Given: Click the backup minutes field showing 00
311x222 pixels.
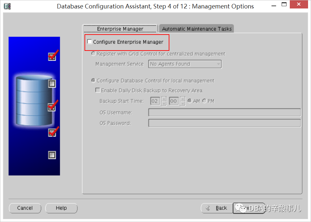Looking at the screenshot, I should click(x=174, y=101).
